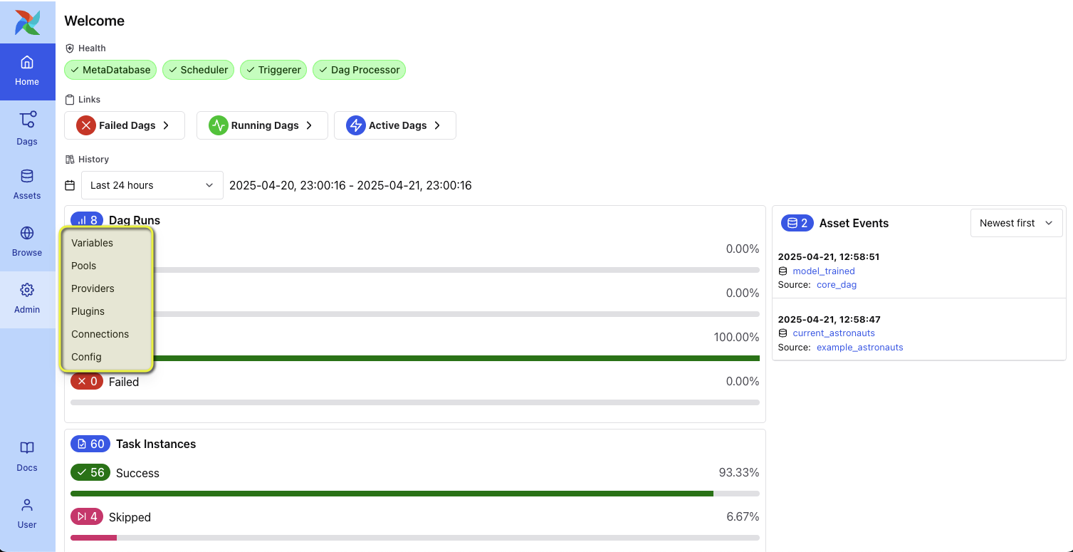Screen dimensions: 1073x552
Task: Open Variables from the Admin menu
Action: 91,242
